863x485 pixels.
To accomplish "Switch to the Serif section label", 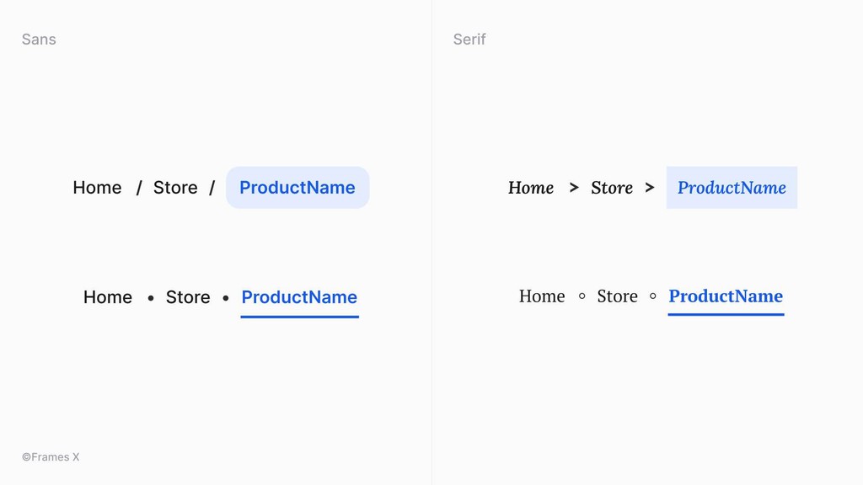I will 469,39.
